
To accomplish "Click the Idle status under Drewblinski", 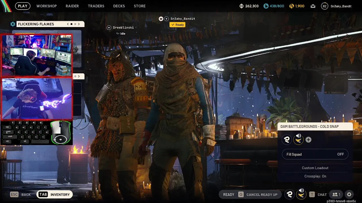I will coord(121,34).
